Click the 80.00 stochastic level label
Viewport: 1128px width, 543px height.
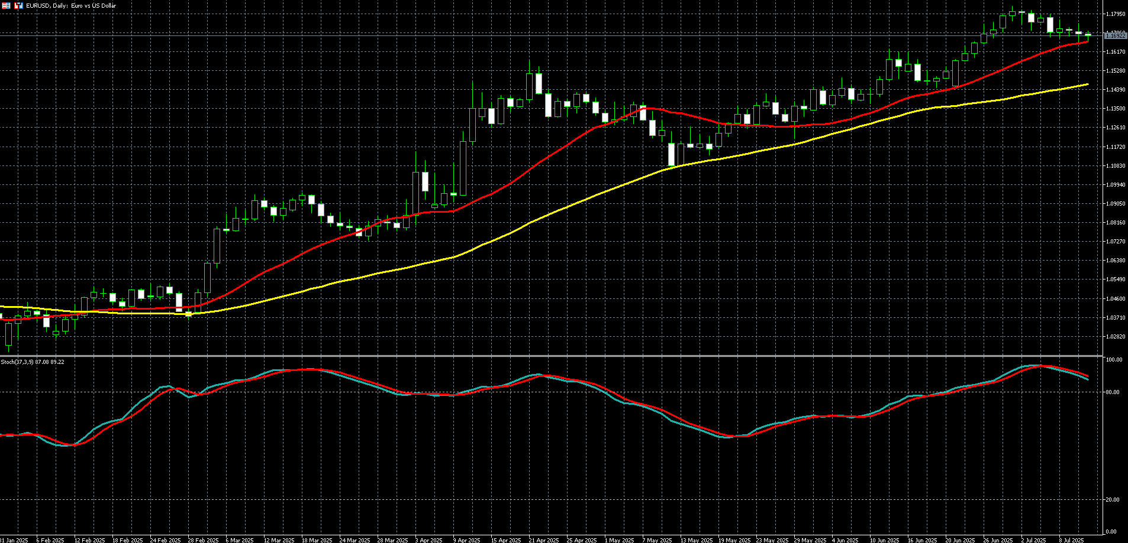click(1114, 392)
